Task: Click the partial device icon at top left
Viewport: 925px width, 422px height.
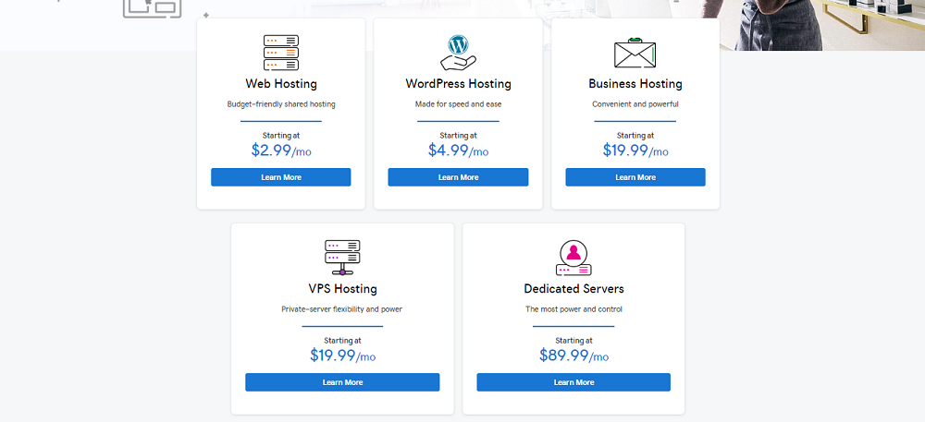Action: (x=153, y=9)
